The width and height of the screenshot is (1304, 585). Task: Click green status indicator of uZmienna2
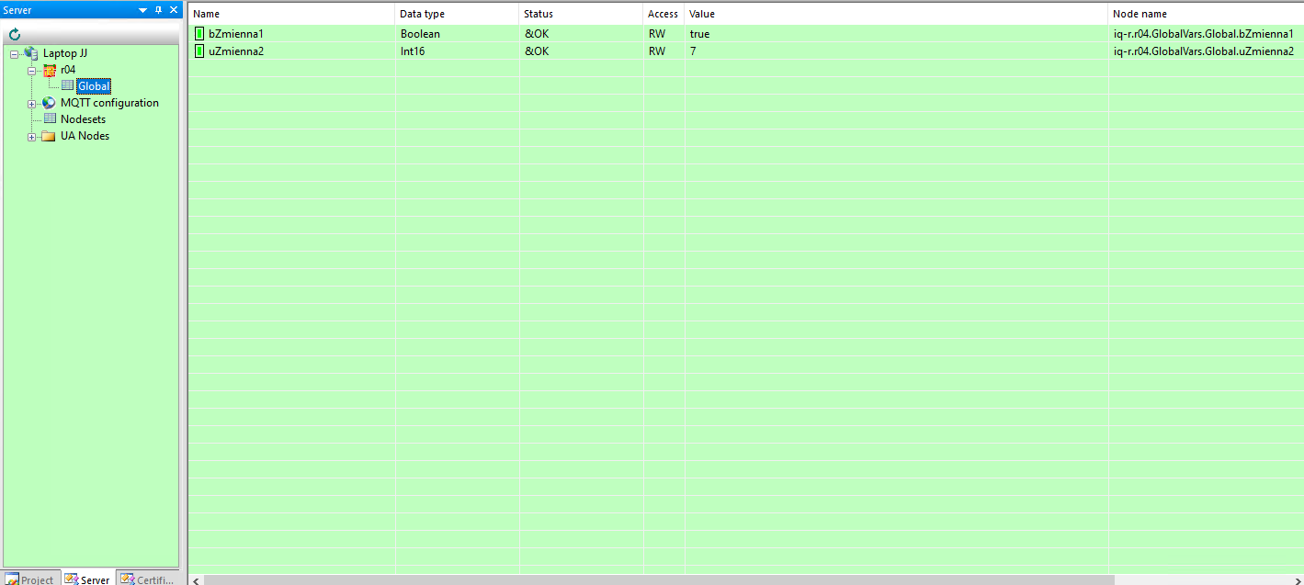pyautogui.click(x=199, y=51)
